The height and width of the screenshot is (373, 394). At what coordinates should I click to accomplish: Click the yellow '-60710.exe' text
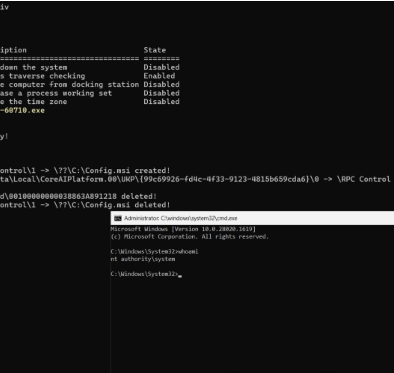pyautogui.click(x=22, y=110)
